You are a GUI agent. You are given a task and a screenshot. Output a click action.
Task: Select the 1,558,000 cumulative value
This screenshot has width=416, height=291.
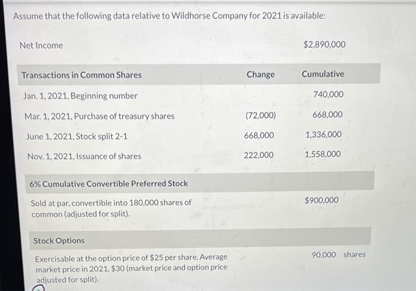(x=323, y=154)
